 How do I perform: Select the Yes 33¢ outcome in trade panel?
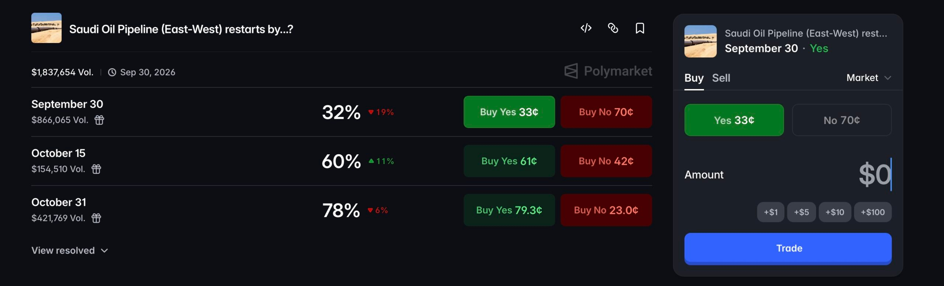point(734,120)
